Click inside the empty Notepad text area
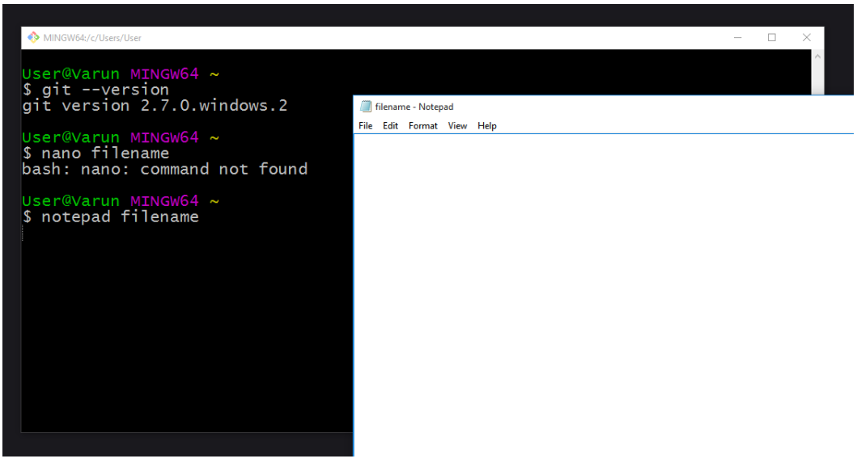 tap(603, 291)
